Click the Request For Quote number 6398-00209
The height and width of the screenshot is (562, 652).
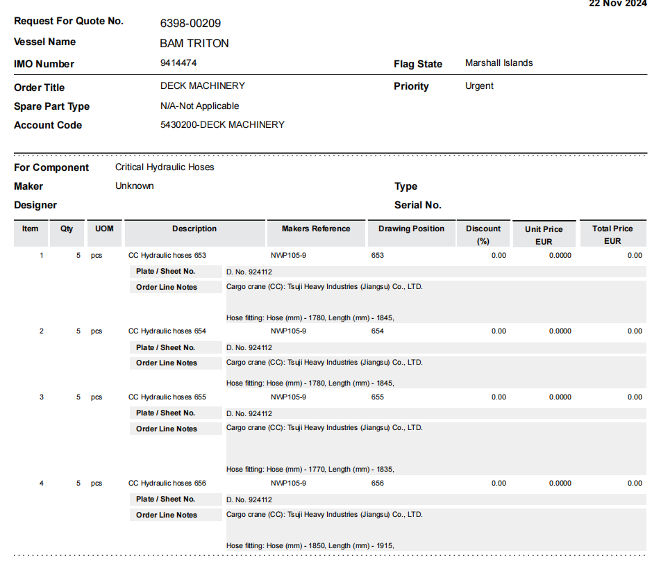[x=190, y=24]
